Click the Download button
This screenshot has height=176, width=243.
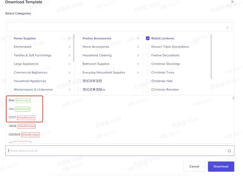(x=221, y=166)
